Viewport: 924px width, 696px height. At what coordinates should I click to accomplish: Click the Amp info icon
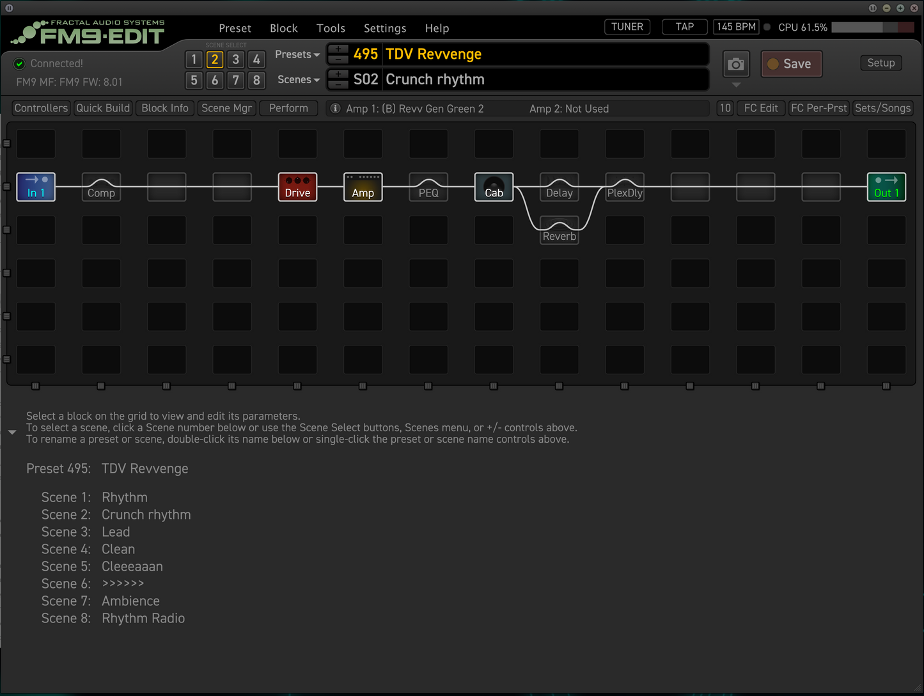[x=335, y=109]
